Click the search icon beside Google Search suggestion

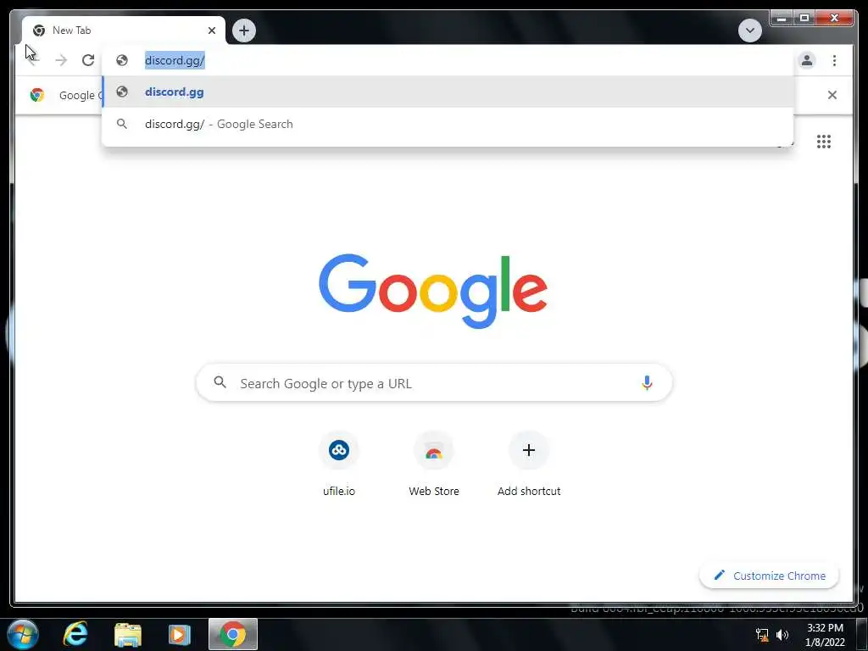pos(122,124)
